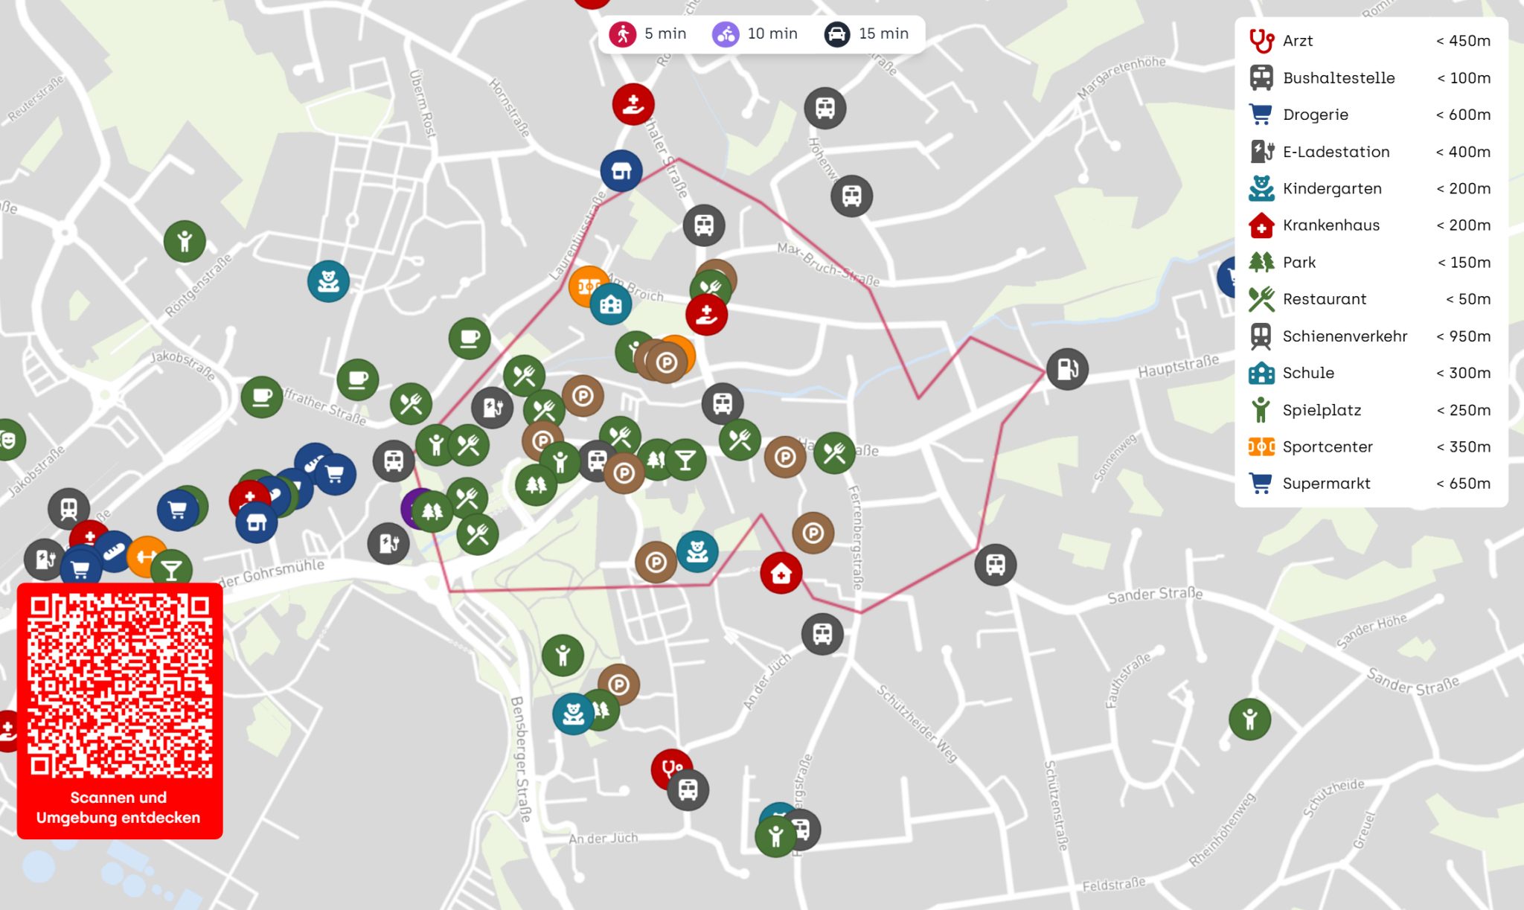Click the Arzt stethoscope icon in legend
This screenshot has width=1524, height=910.
pyautogui.click(x=1261, y=41)
